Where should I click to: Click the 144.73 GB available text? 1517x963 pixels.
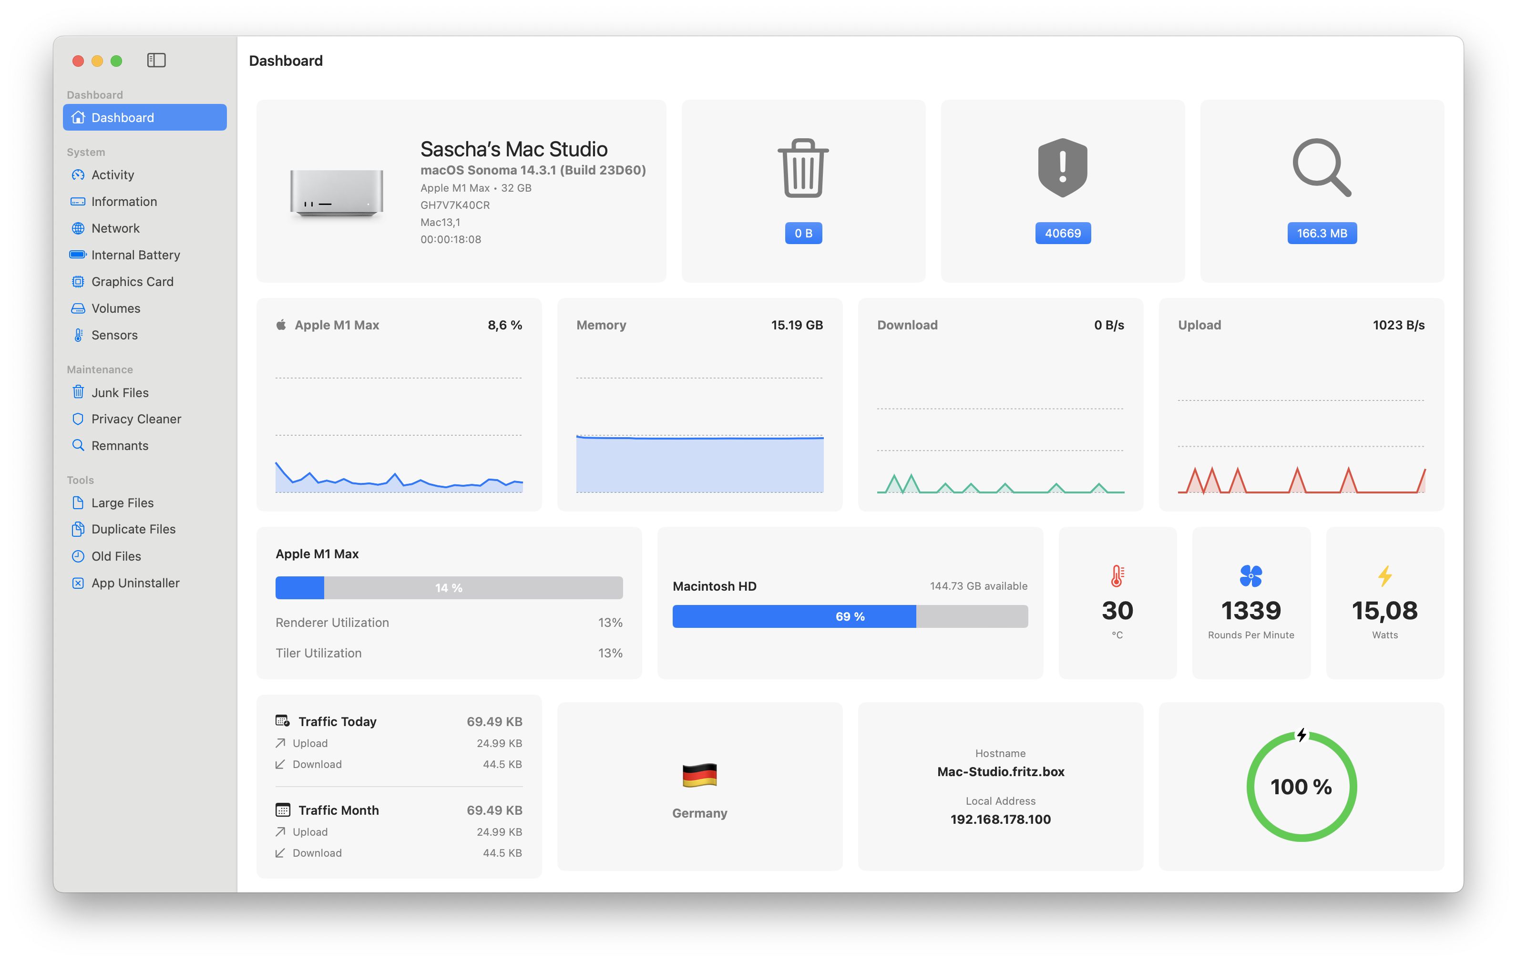978,586
